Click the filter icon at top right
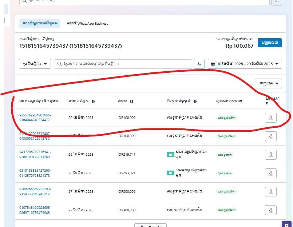This screenshot has width=293, height=227. tap(276, 1)
